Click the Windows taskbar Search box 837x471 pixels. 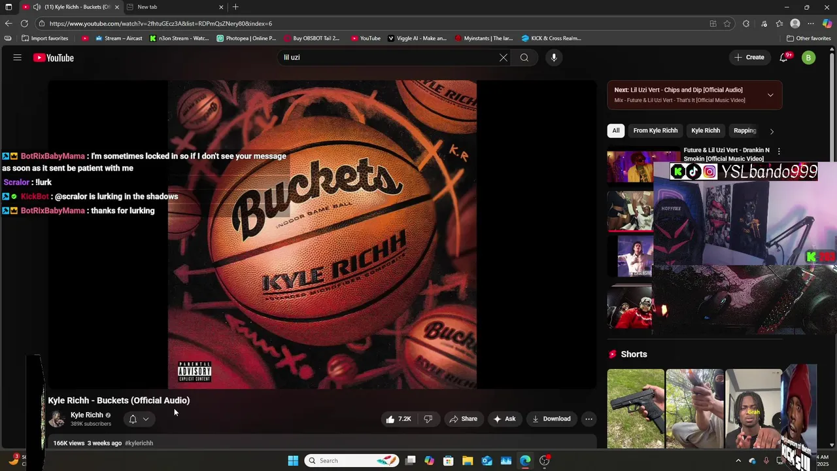351,461
